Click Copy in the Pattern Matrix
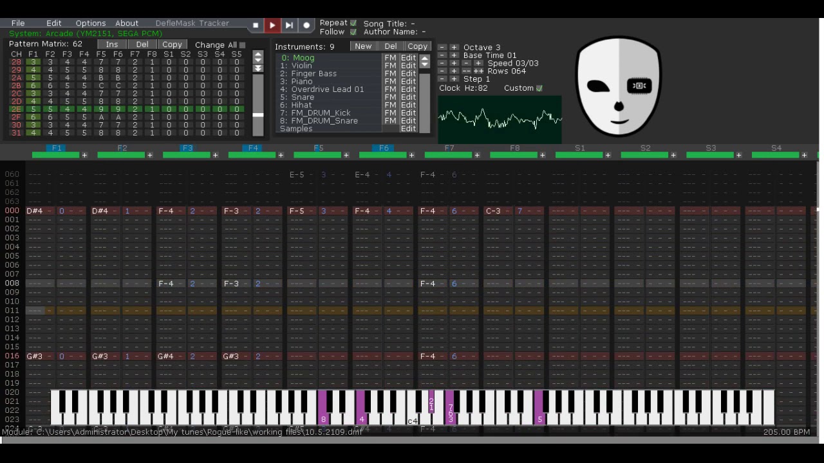 coord(172,44)
